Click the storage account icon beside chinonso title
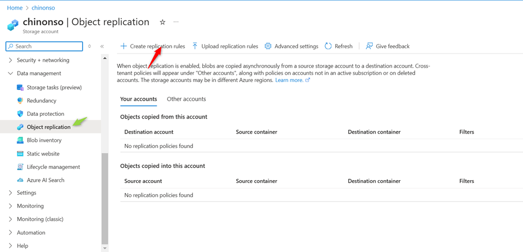Viewport: 523px width, 252px height. (x=13, y=25)
